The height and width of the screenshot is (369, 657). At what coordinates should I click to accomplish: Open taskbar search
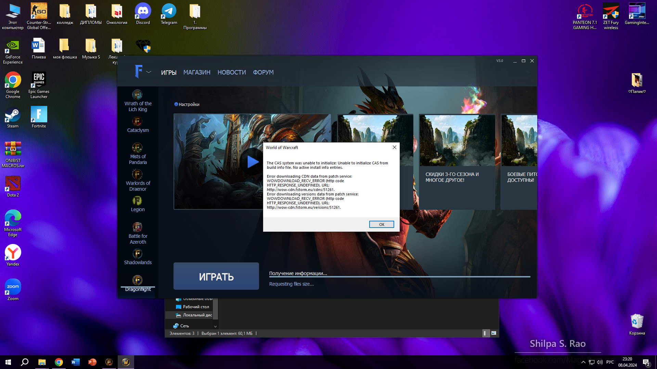[25, 362]
